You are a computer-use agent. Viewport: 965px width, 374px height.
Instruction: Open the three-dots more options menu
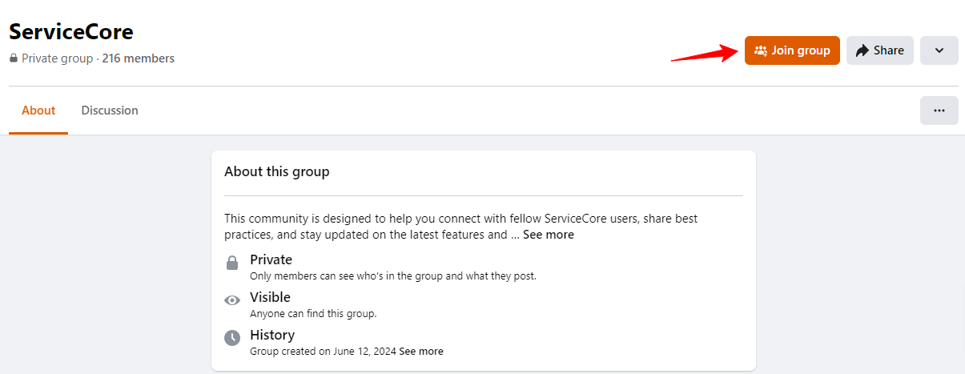click(x=939, y=111)
